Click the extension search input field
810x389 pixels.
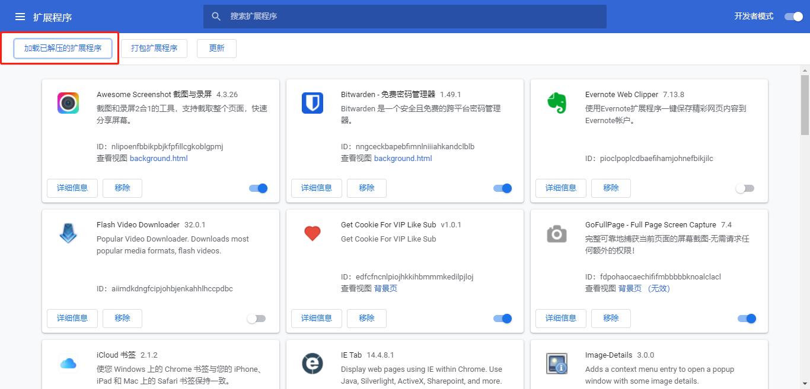[x=405, y=17]
